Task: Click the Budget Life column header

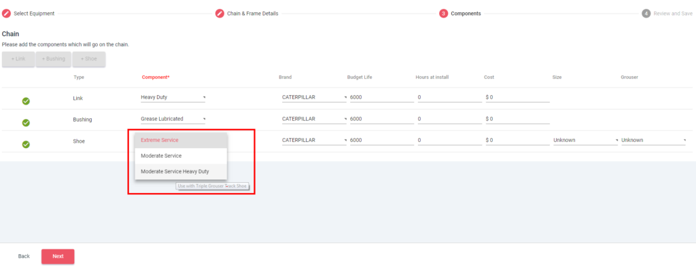Action: pos(360,77)
